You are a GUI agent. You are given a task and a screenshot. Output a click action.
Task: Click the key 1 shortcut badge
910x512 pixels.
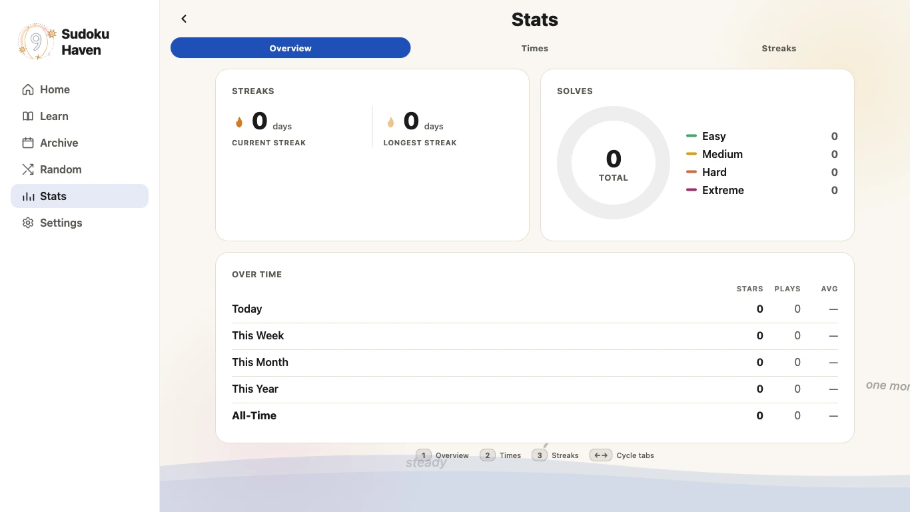423,455
